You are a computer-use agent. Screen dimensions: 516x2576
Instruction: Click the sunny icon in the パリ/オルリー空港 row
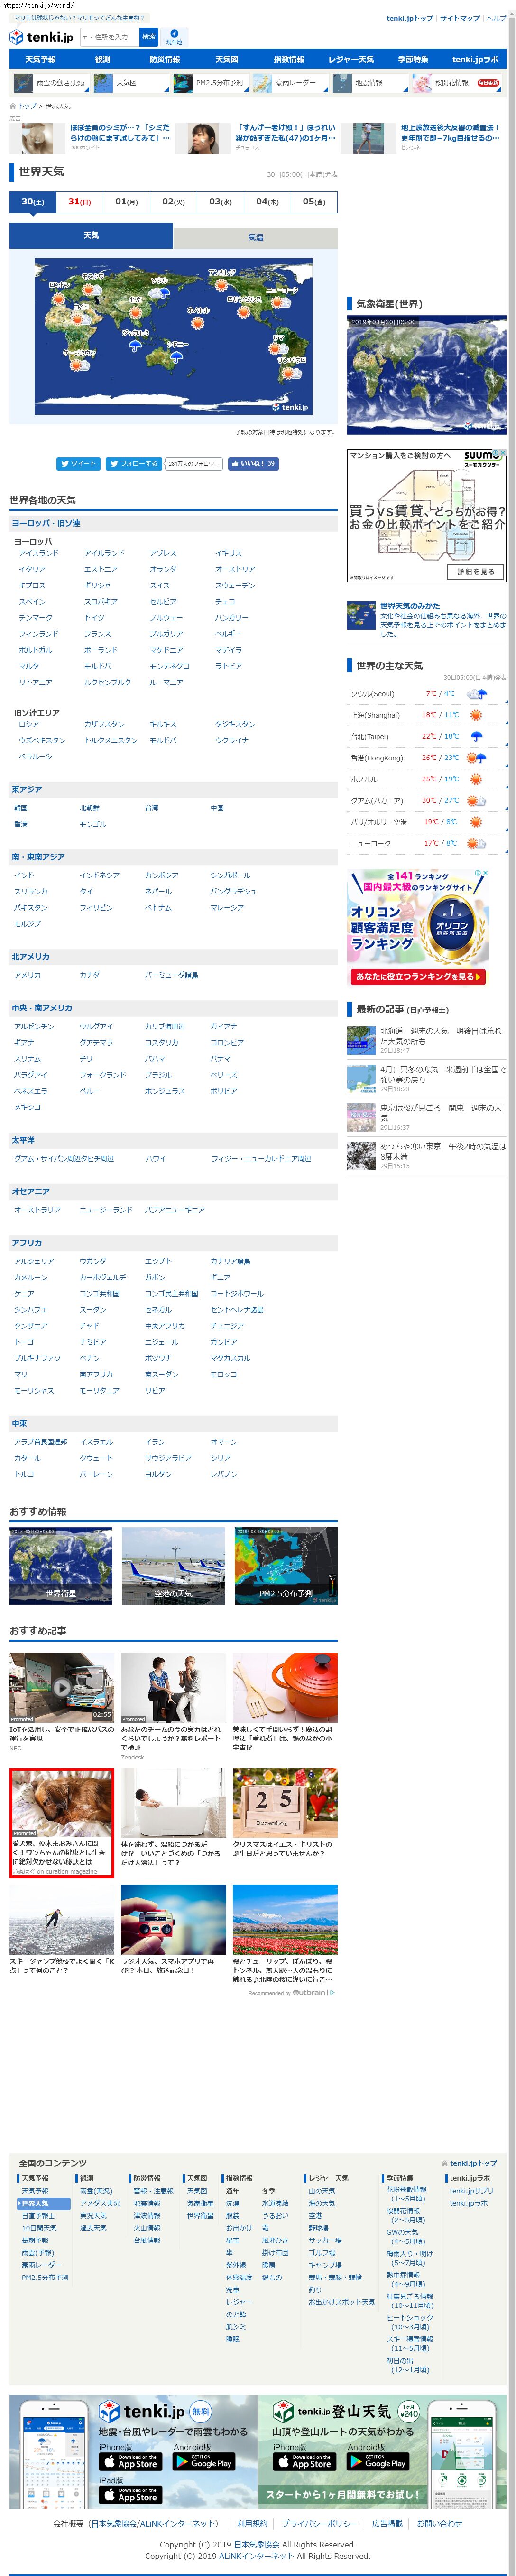tap(476, 822)
